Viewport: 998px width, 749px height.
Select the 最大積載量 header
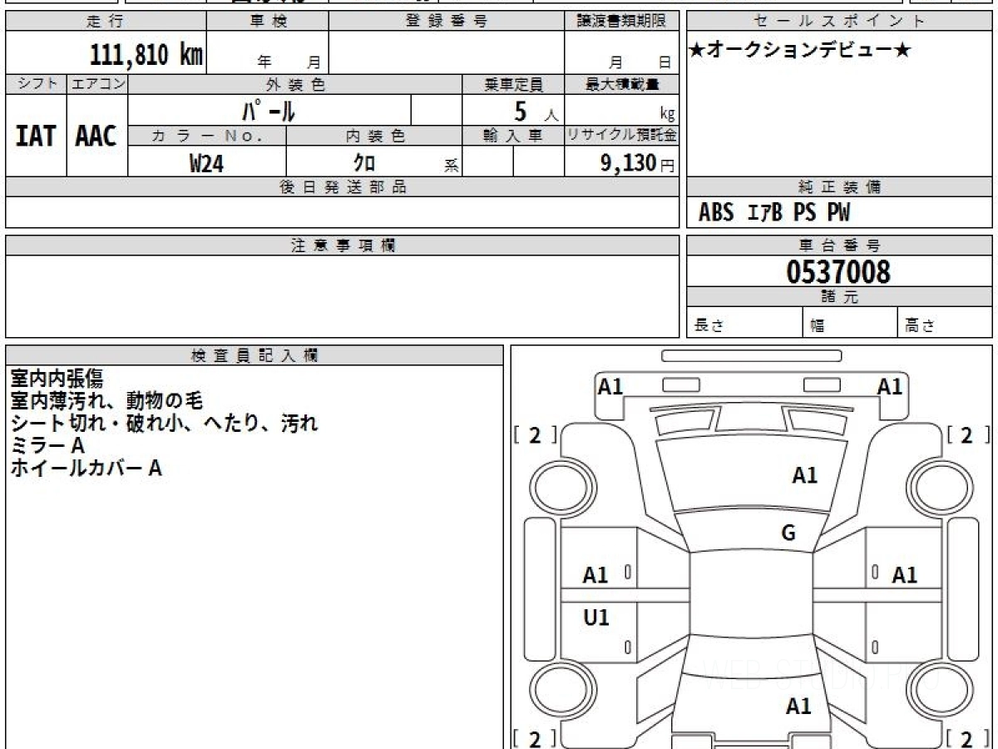coord(622,84)
